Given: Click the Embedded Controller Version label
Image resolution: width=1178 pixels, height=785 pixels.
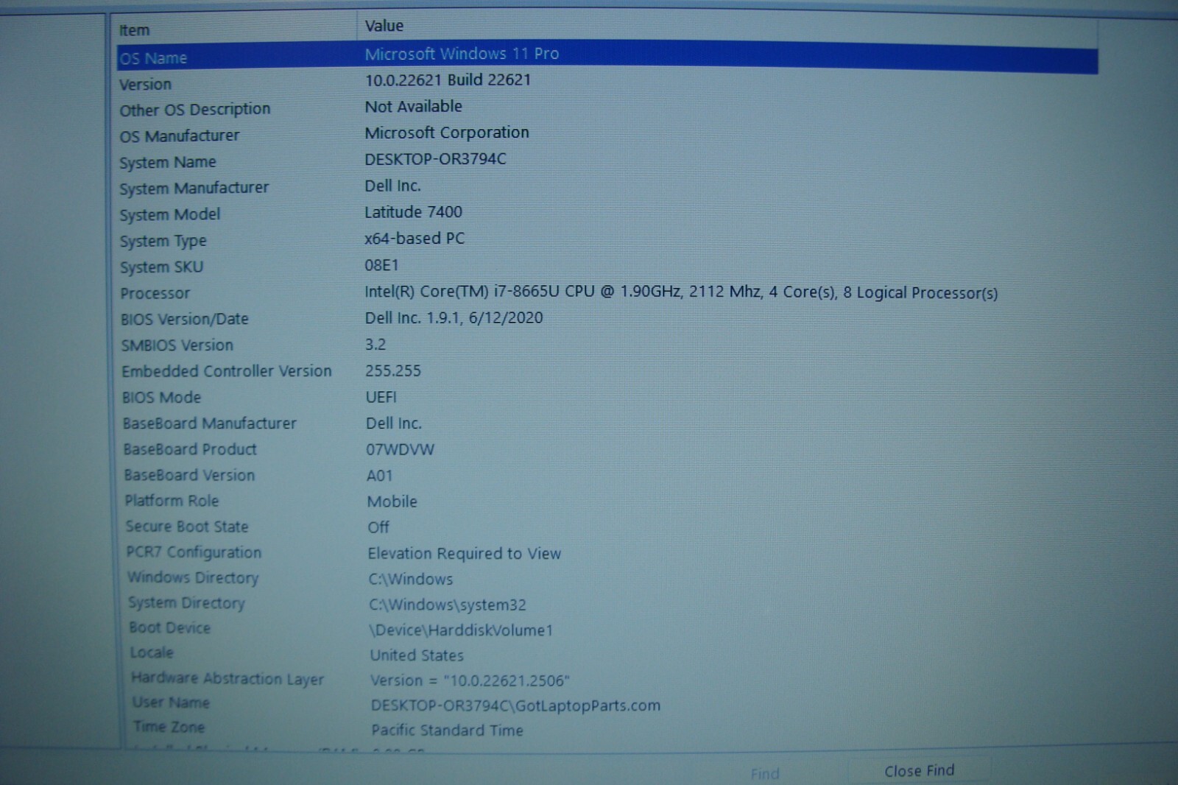Looking at the screenshot, I should pos(227,371).
